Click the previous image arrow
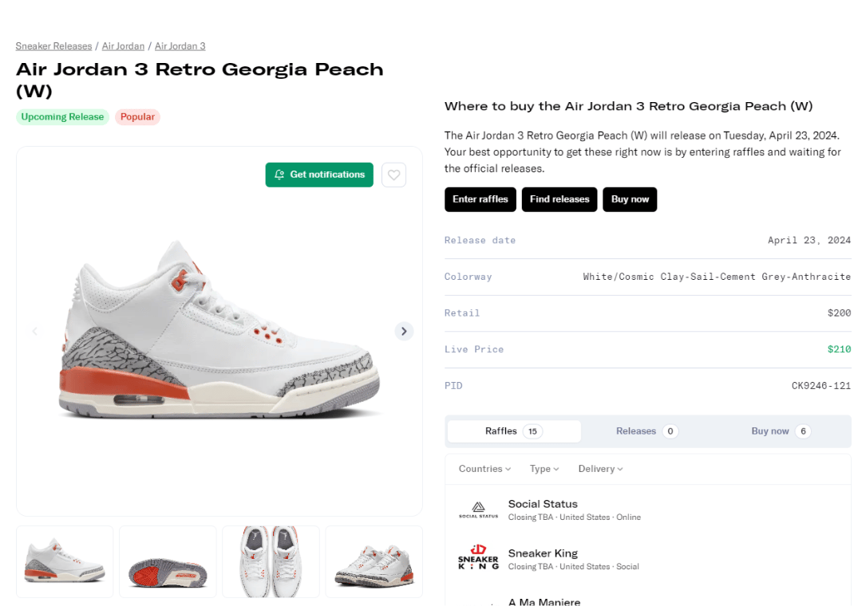This screenshot has height=606, width=854. (x=35, y=331)
